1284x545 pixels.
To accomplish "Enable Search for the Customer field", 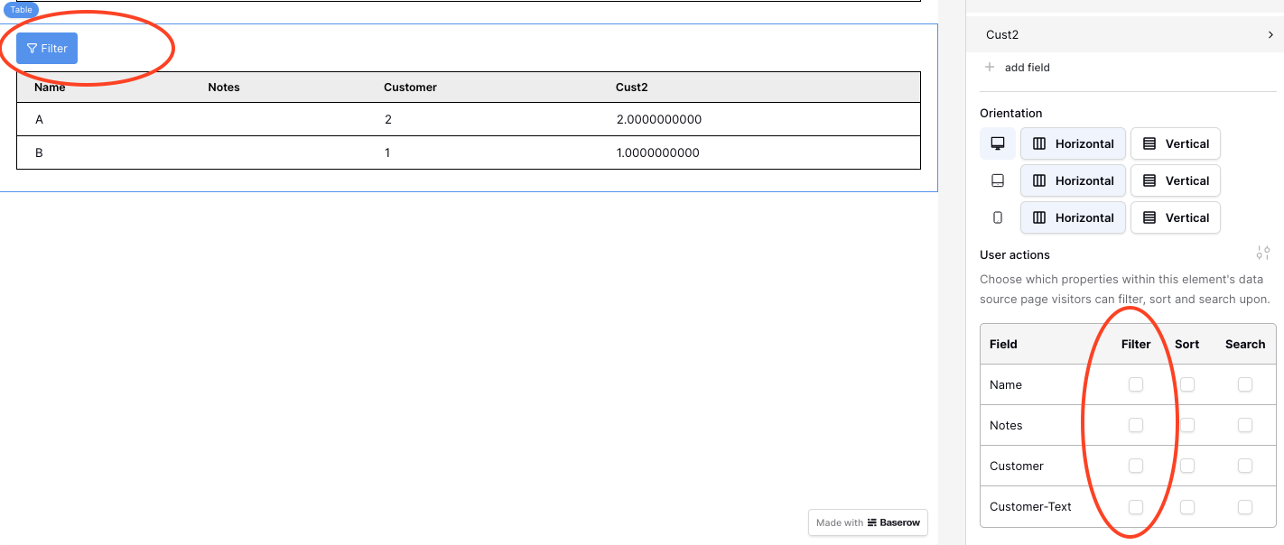I will click(1245, 466).
